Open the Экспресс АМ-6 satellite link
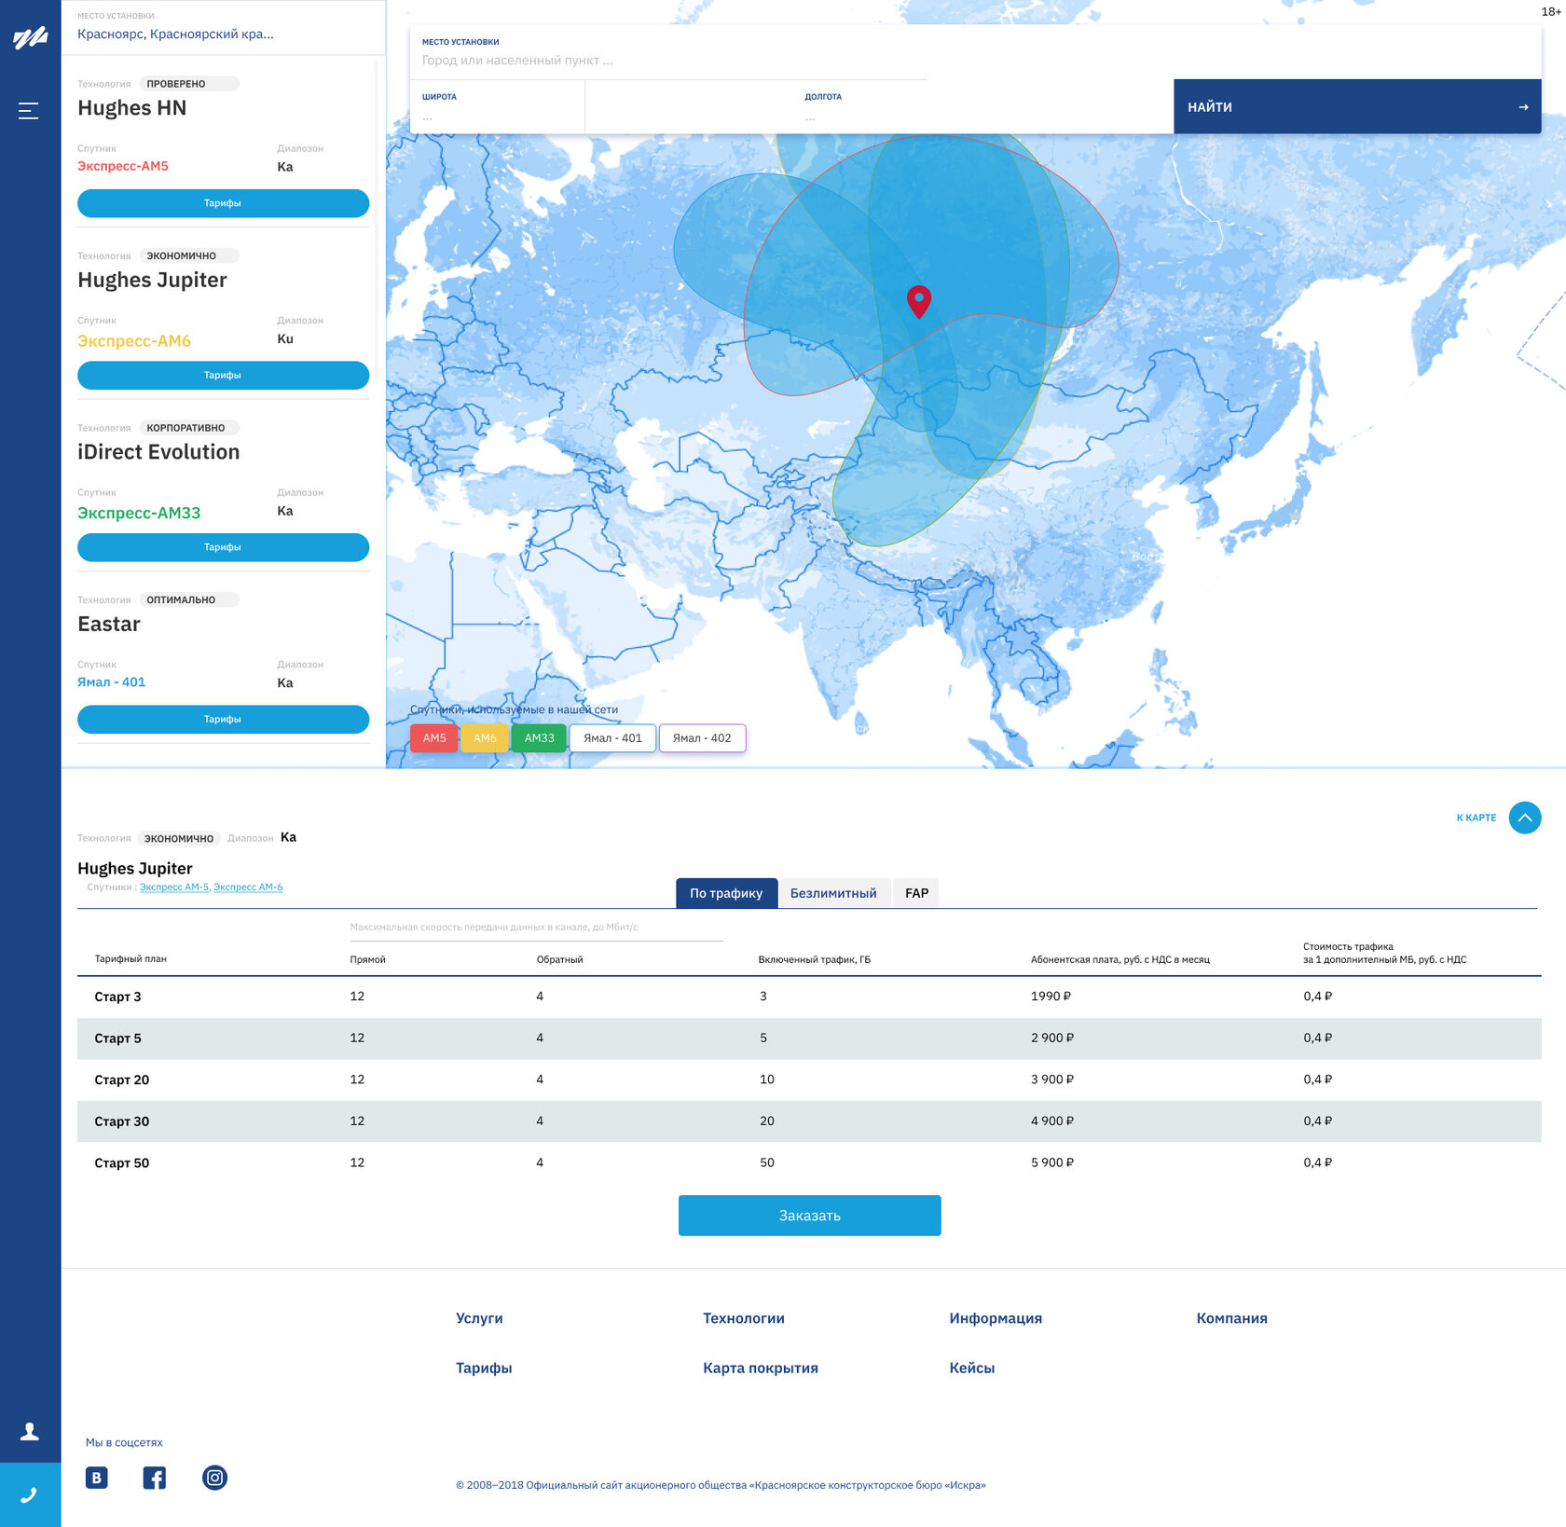 point(248,887)
